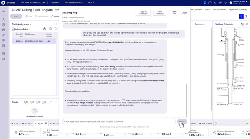Open the OWA Volumes tab
This screenshot has height=139, width=250.
pos(197,10)
